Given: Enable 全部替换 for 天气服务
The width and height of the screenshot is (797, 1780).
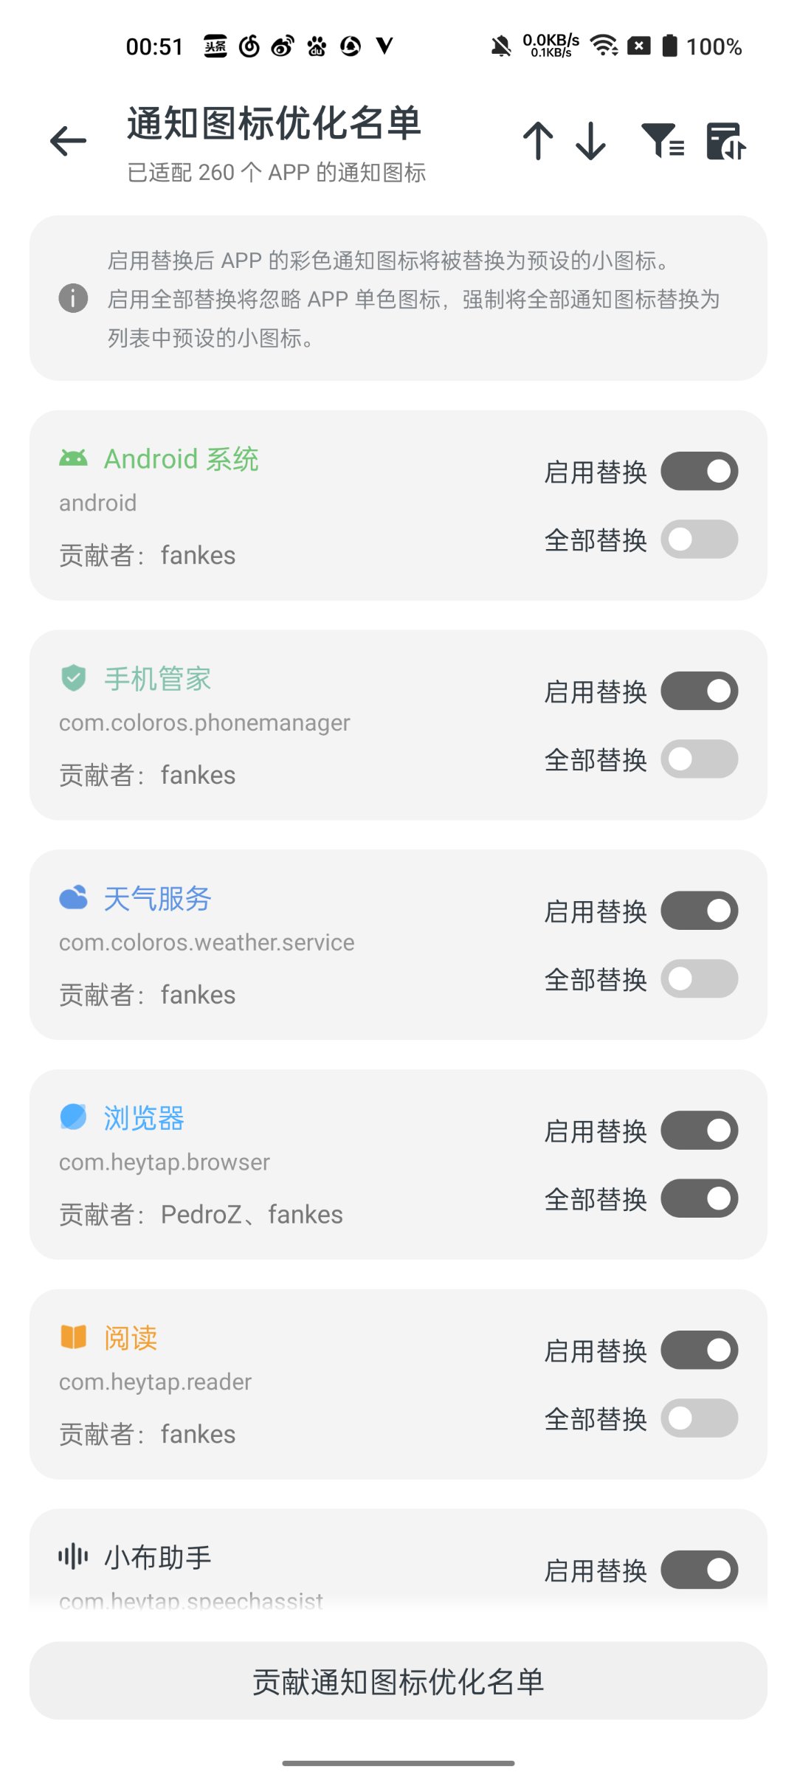Looking at the screenshot, I should 699,979.
